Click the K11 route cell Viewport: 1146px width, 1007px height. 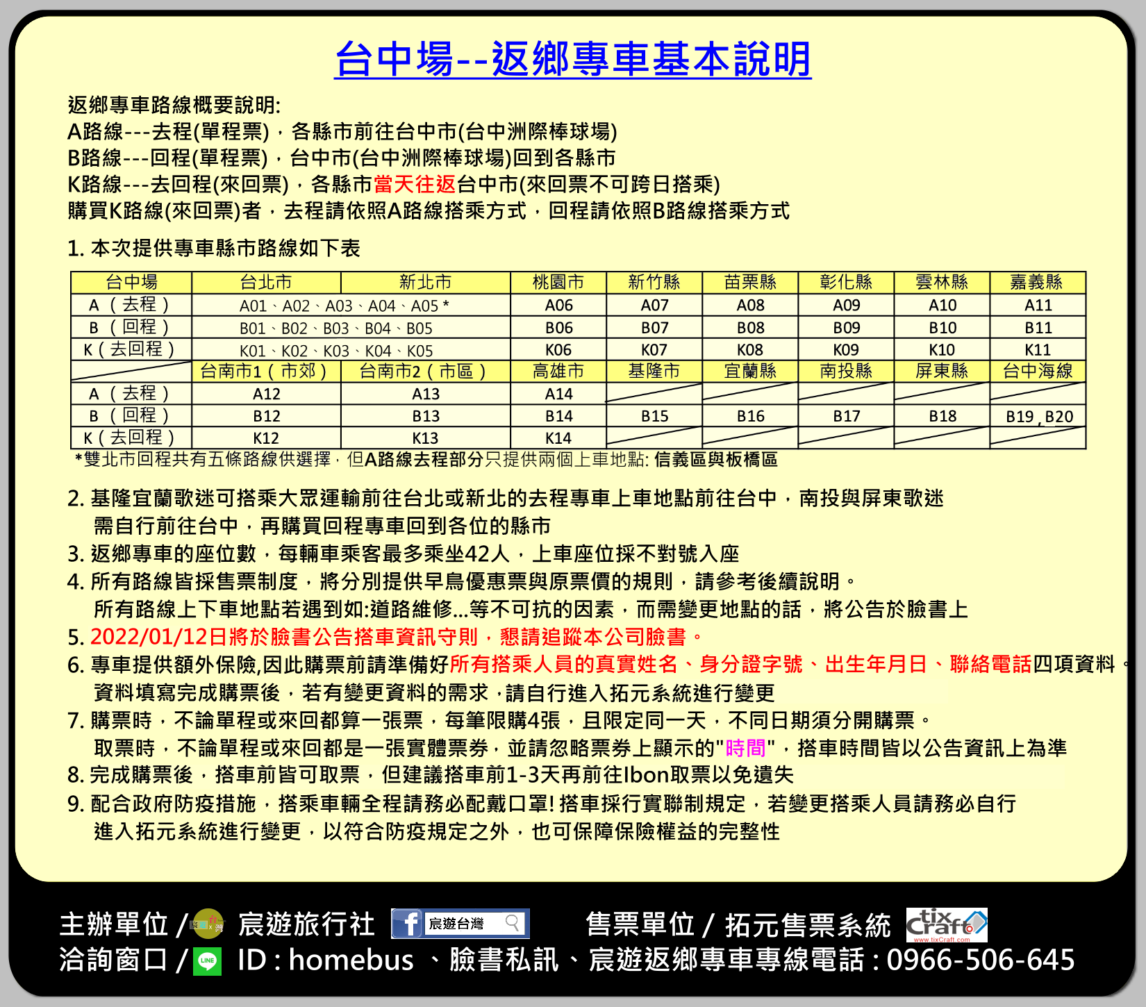coord(1038,350)
